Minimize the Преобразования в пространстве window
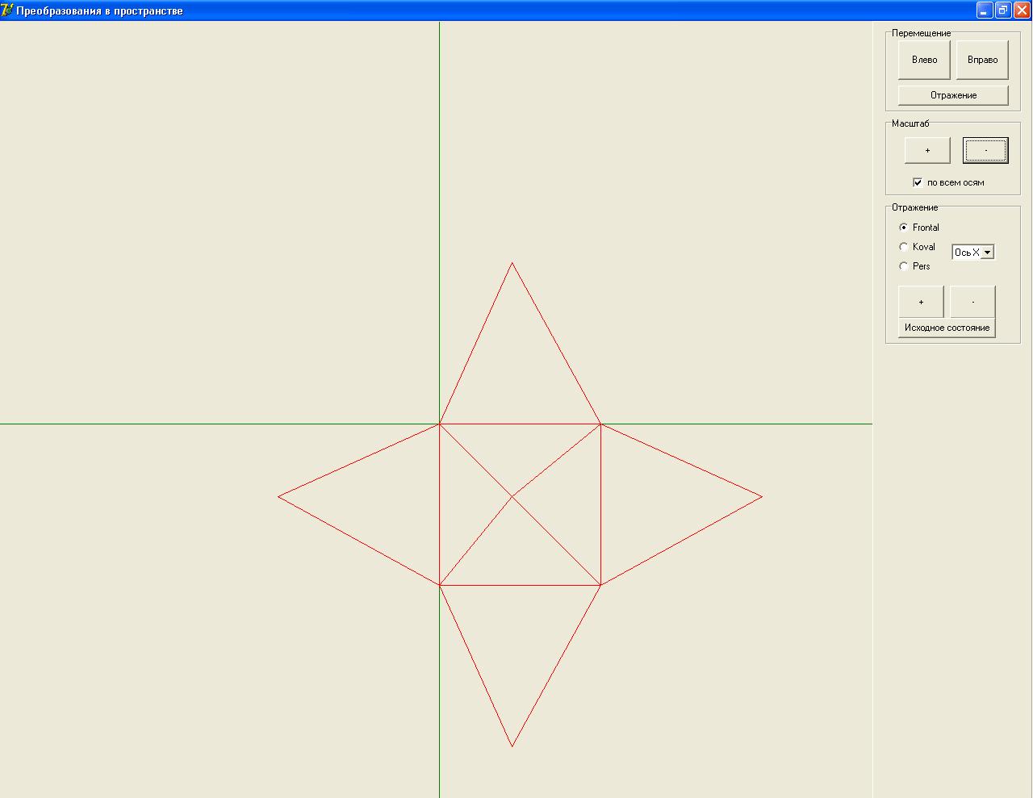This screenshot has height=798, width=1033. pyautogui.click(x=984, y=10)
